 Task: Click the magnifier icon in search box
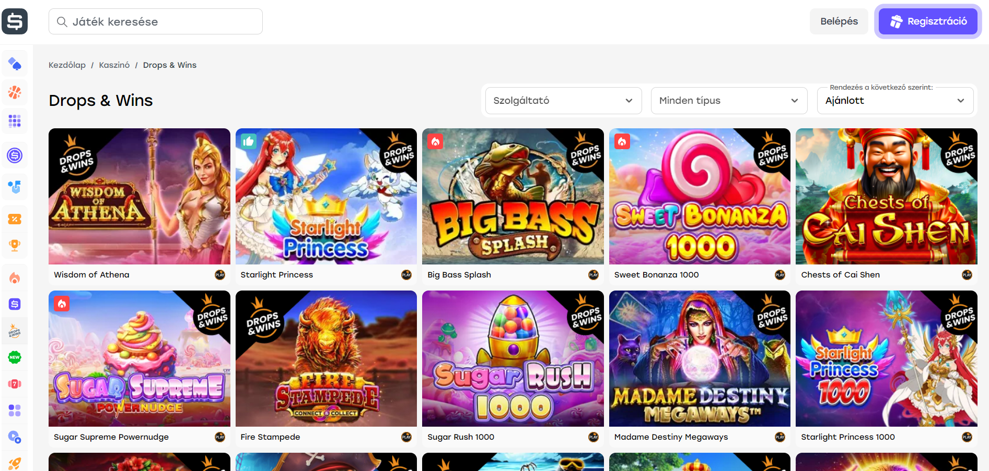pyautogui.click(x=62, y=21)
